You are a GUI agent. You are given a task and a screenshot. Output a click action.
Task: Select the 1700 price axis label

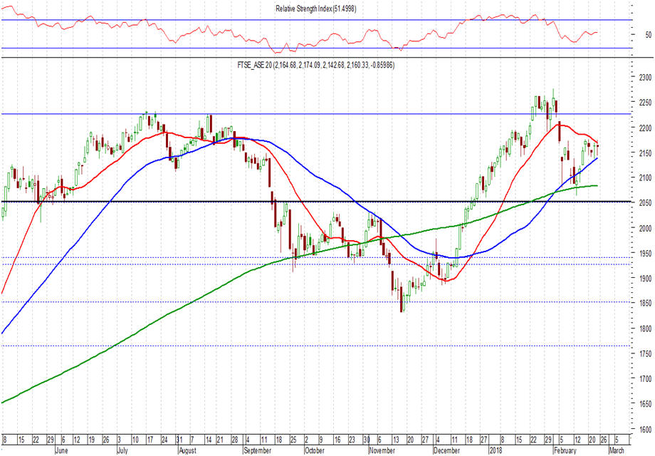645,378
